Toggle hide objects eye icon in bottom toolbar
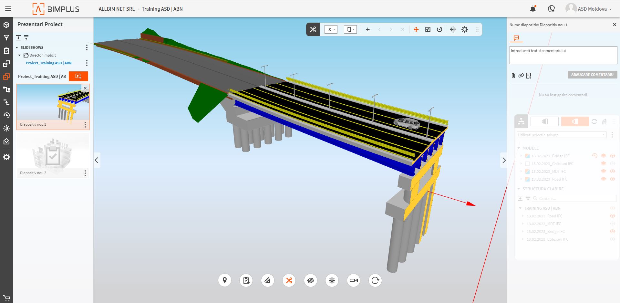 point(311,280)
